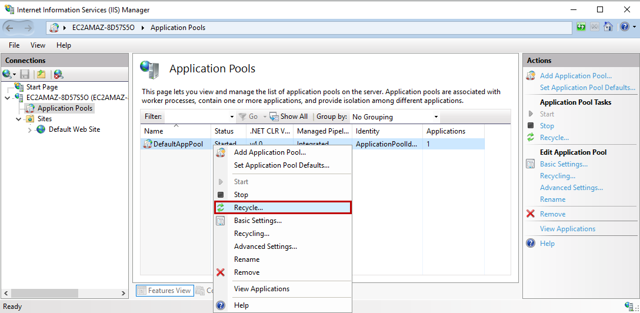Screen dimensions: 640x313
Task: Click the red X Remove icon in context menu
Action: point(221,272)
